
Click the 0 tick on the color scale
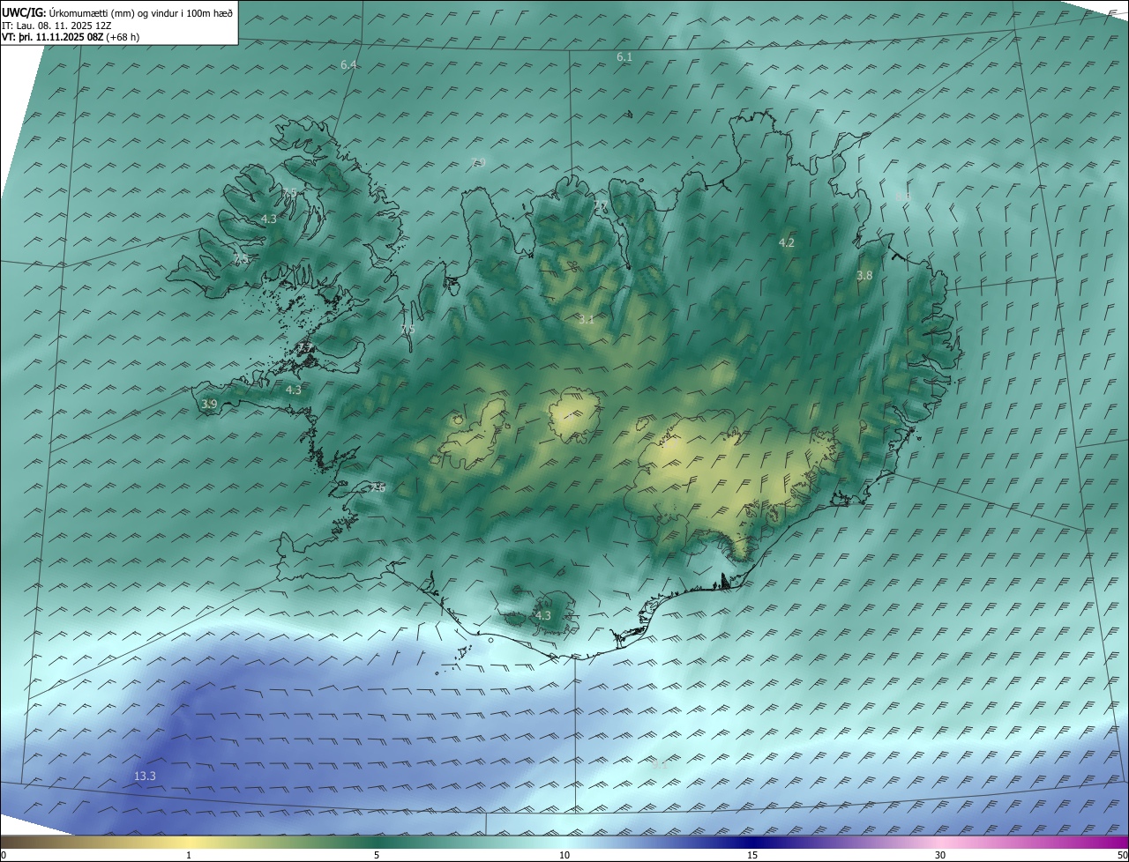4,855
